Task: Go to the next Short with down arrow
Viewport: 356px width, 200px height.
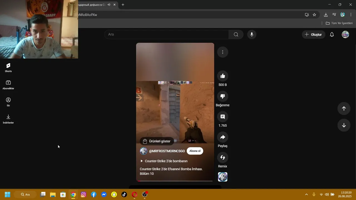Action: coord(344,125)
